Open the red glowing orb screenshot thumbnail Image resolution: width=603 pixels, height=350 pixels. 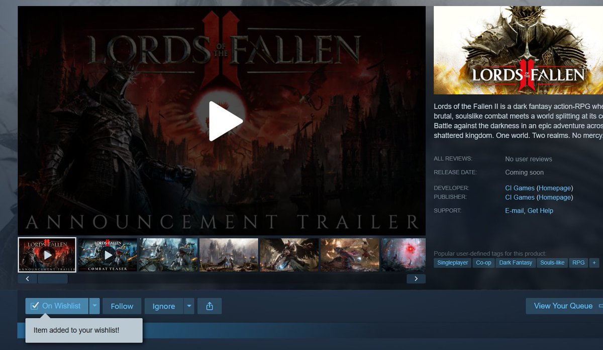(403, 255)
